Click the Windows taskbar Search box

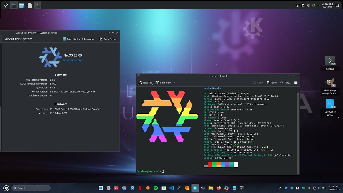click(x=31, y=188)
